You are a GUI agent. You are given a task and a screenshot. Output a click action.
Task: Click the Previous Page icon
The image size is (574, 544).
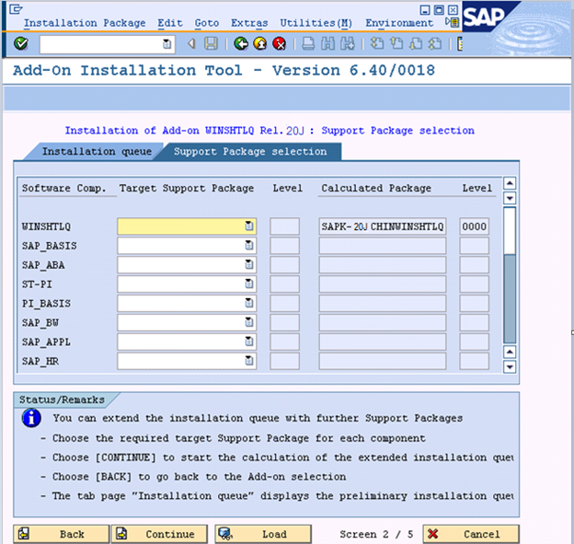coord(396,44)
